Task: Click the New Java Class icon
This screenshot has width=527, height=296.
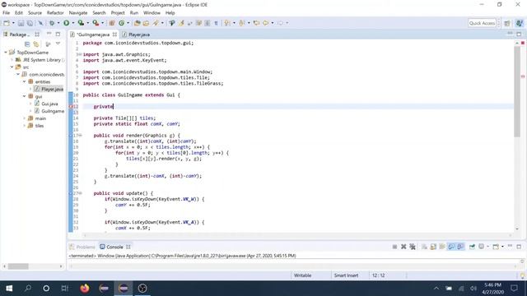Action: pyautogui.click(x=121, y=23)
